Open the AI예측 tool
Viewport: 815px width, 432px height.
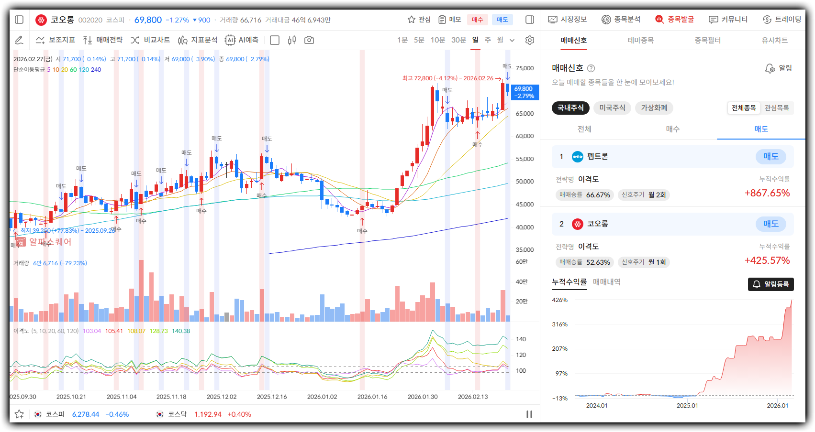click(242, 40)
